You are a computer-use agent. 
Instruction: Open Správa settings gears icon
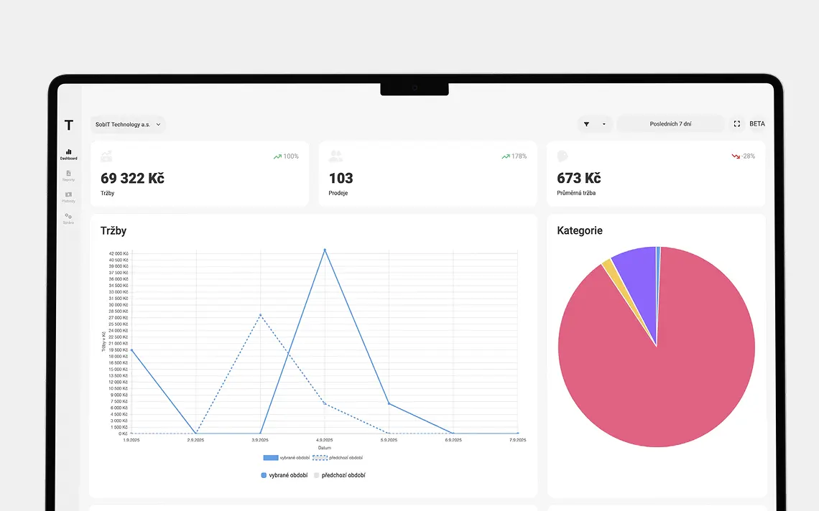(x=68, y=217)
